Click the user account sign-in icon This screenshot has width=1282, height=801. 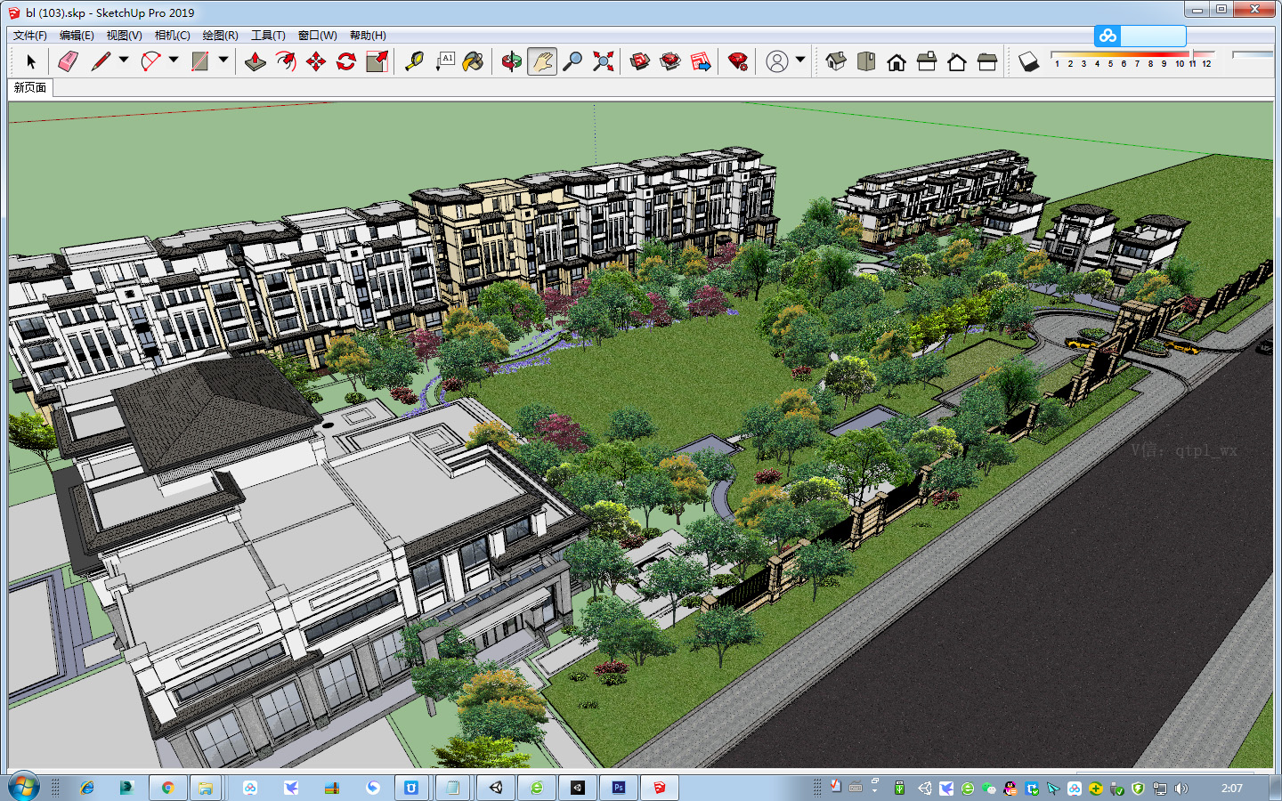777,61
